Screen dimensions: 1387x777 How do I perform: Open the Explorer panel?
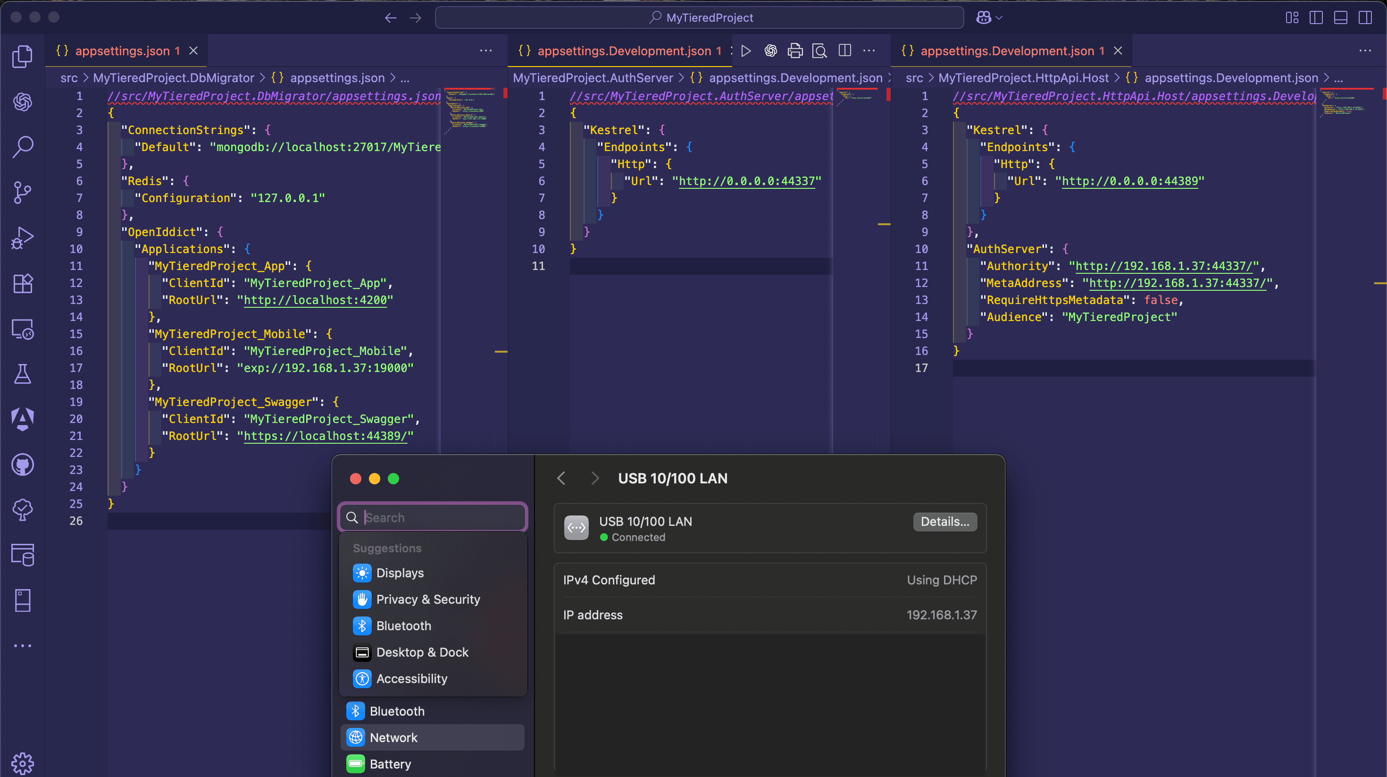point(23,56)
